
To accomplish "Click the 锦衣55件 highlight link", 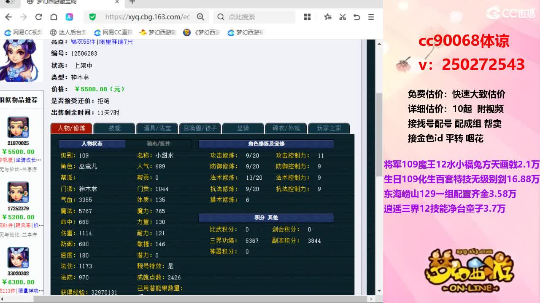I will point(84,42).
